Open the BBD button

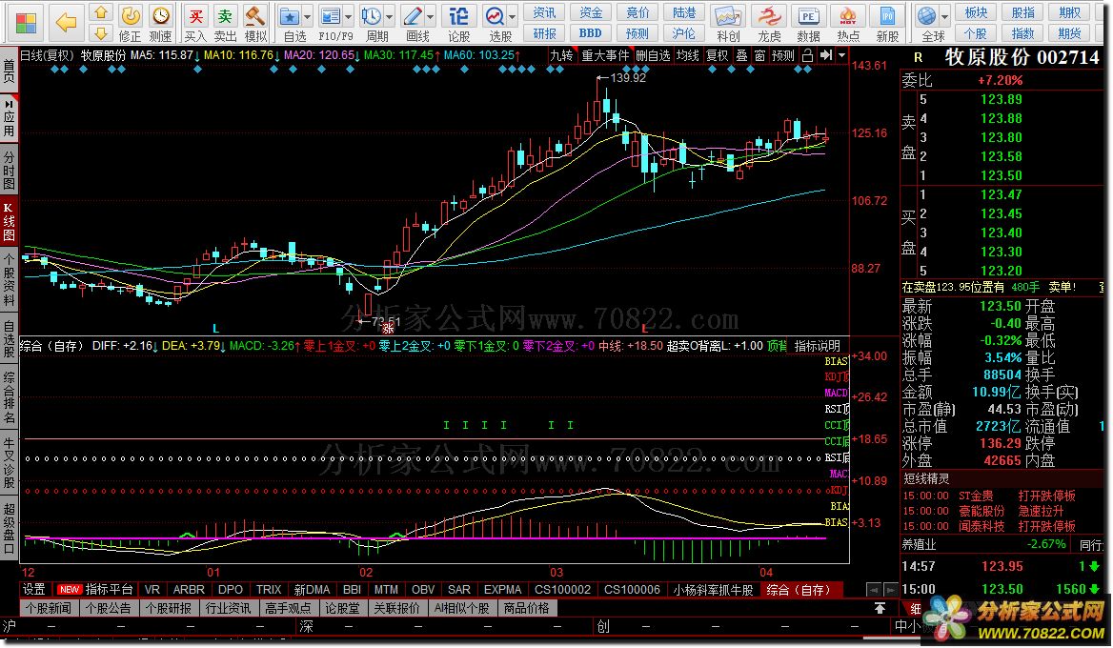591,33
